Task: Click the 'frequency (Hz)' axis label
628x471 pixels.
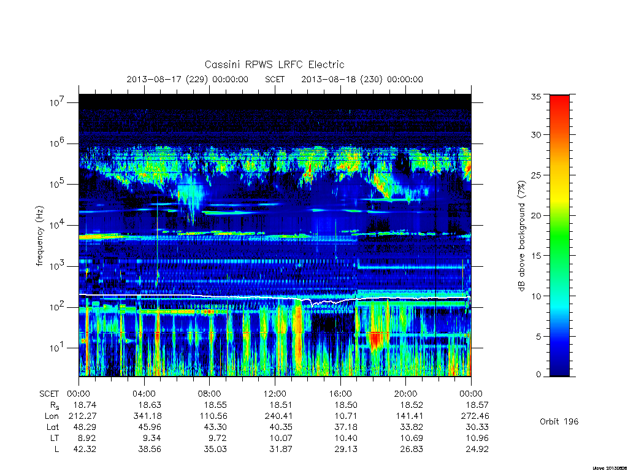Action: click(x=39, y=236)
